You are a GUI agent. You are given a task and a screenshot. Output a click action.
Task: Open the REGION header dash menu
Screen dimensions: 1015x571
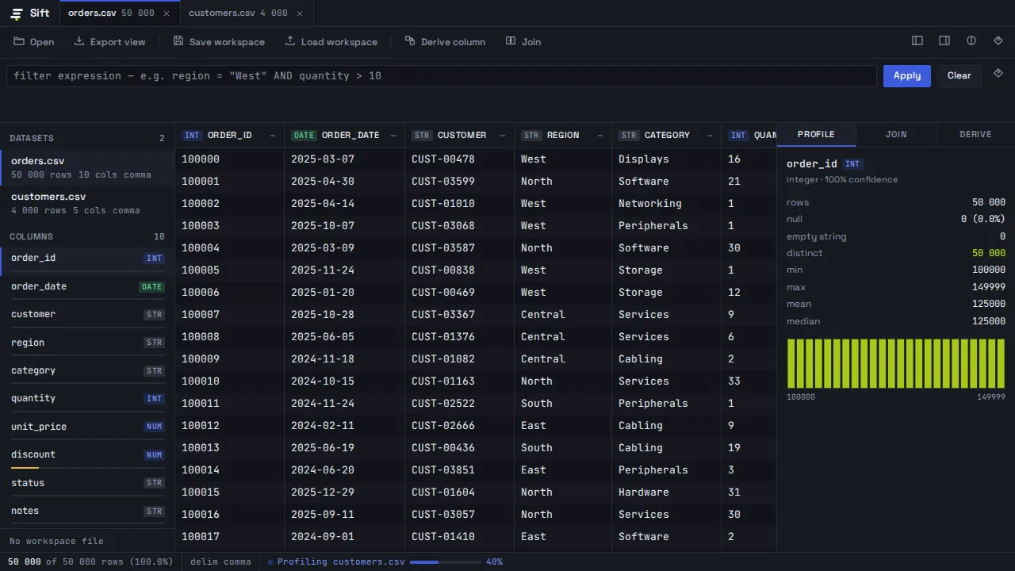pos(600,136)
